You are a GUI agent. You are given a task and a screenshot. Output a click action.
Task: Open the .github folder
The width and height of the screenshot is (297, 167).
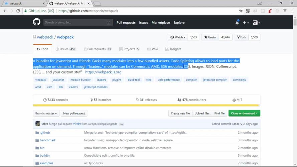tap(45, 133)
